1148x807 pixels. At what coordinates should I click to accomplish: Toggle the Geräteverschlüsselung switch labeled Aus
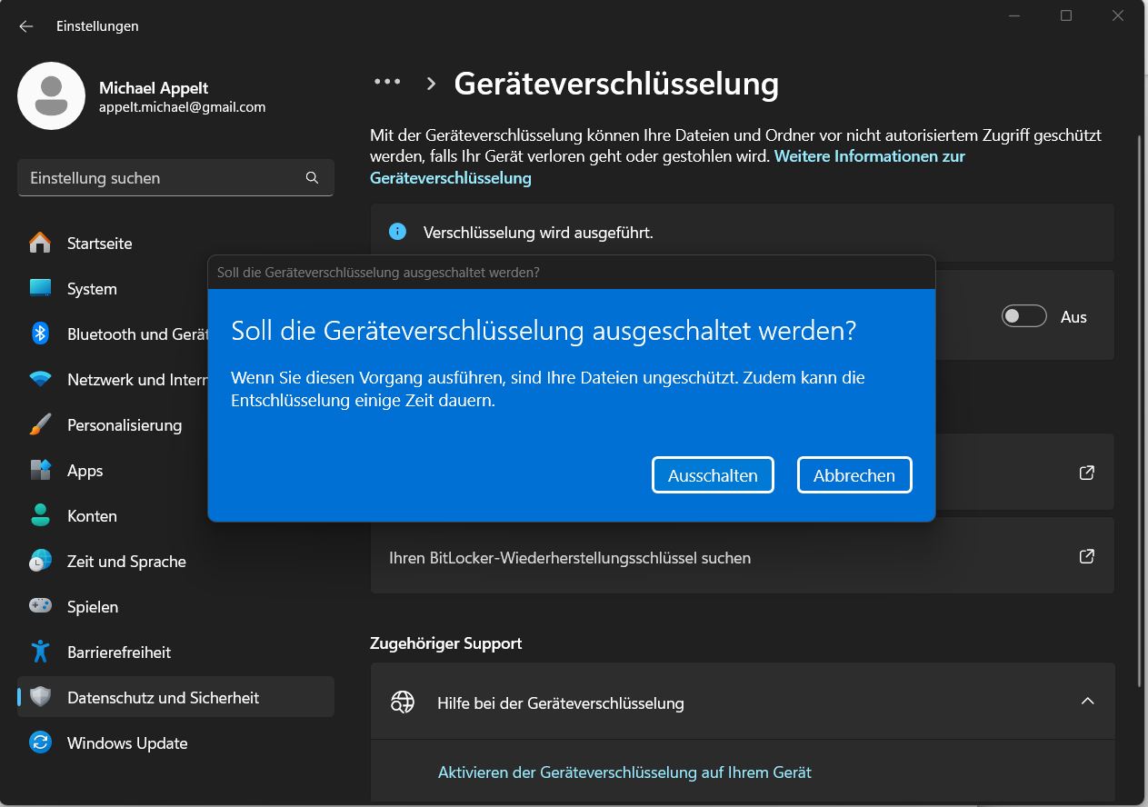click(1023, 316)
